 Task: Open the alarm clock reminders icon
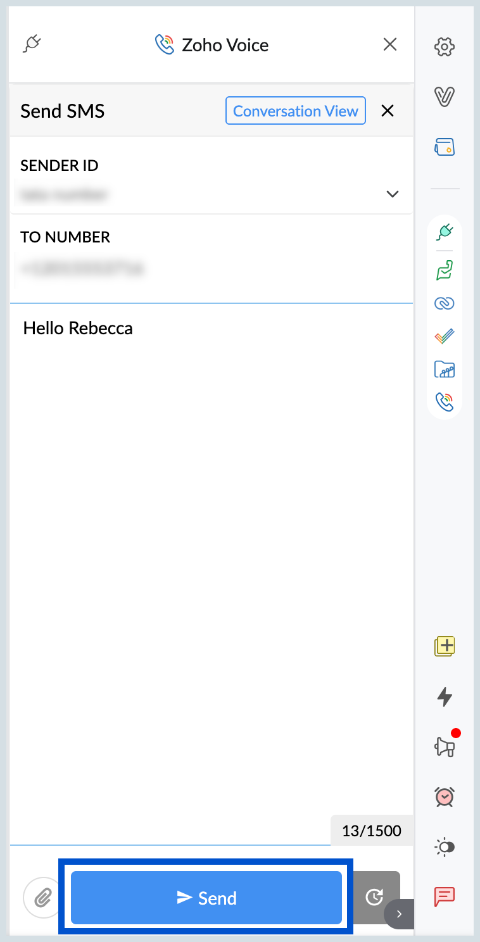click(x=445, y=796)
